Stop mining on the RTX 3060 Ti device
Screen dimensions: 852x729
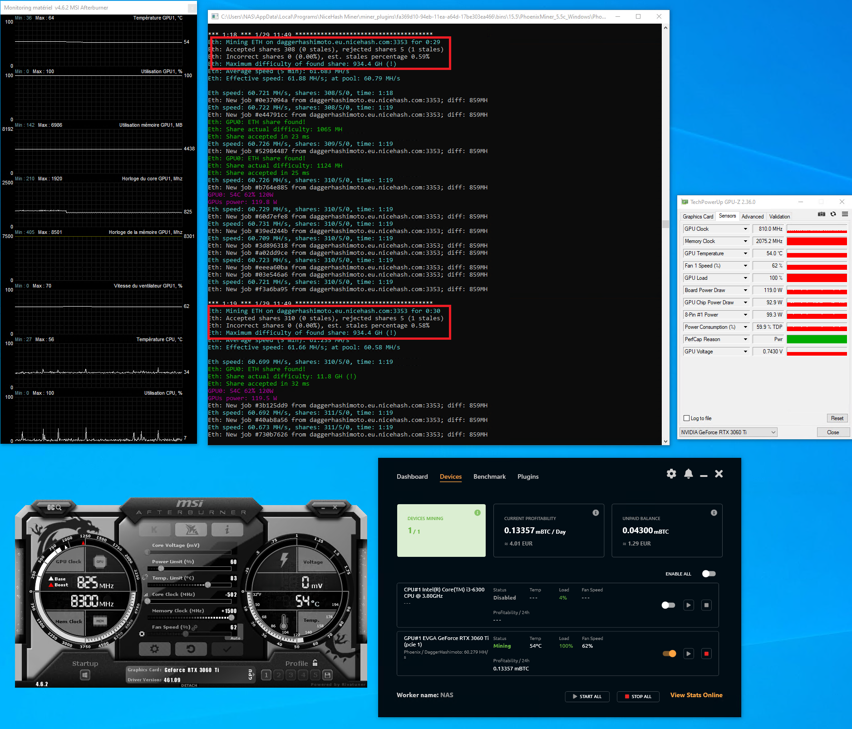pyautogui.click(x=706, y=654)
